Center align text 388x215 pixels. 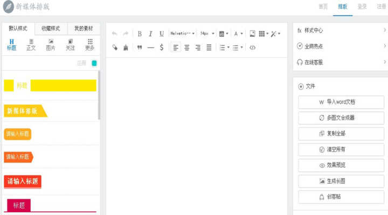click(187, 47)
